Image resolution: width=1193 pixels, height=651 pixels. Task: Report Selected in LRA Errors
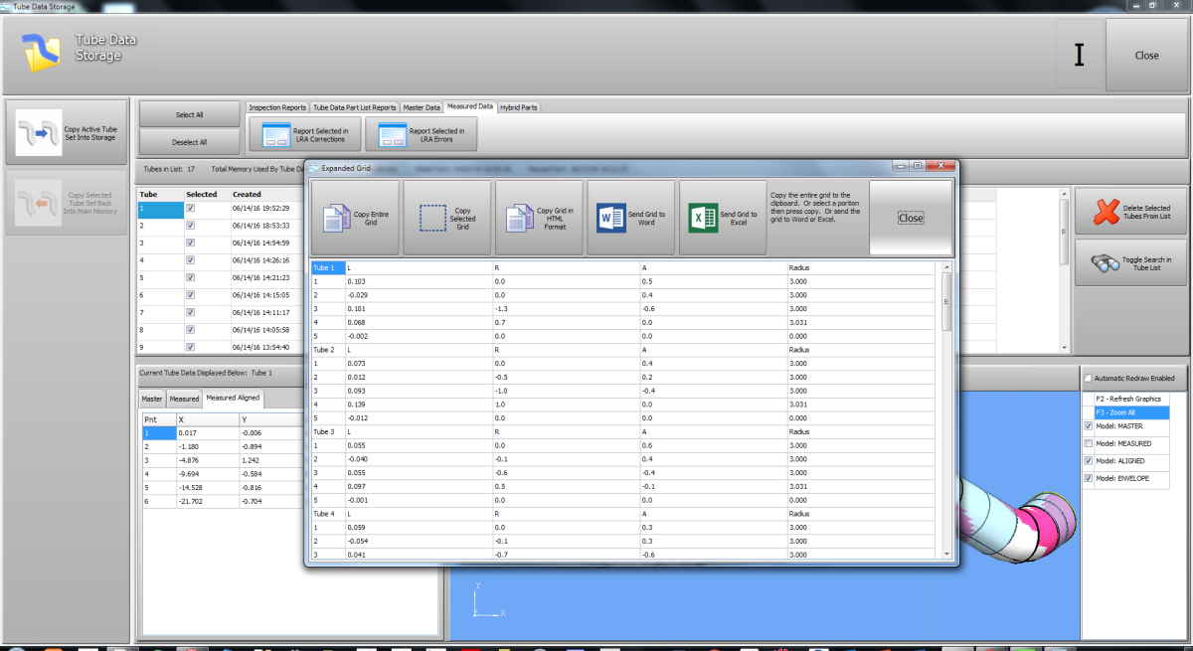[x=421, y=134]
